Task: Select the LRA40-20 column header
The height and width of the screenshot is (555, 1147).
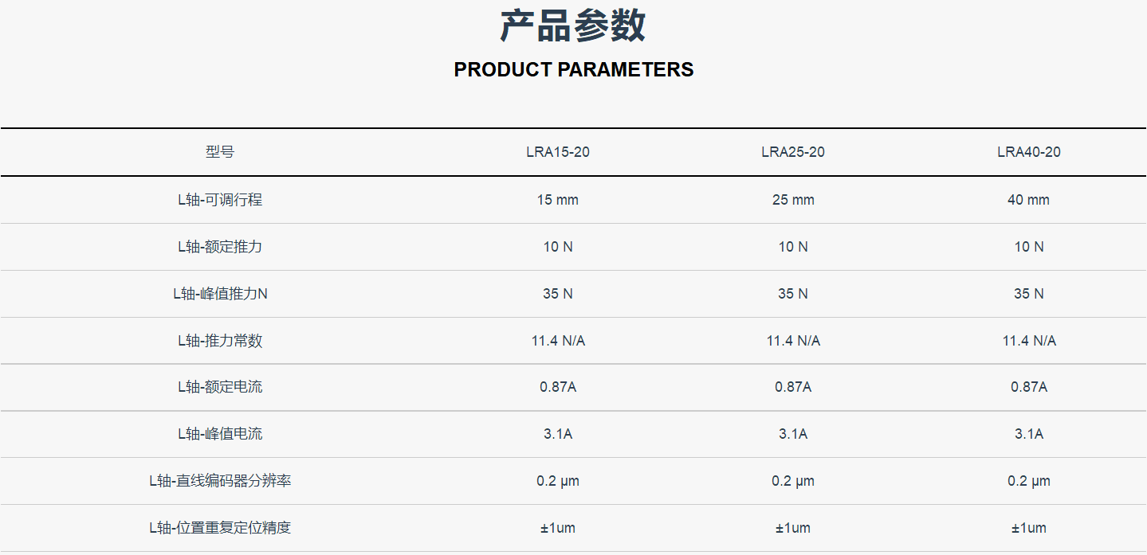Action: 1029,152
